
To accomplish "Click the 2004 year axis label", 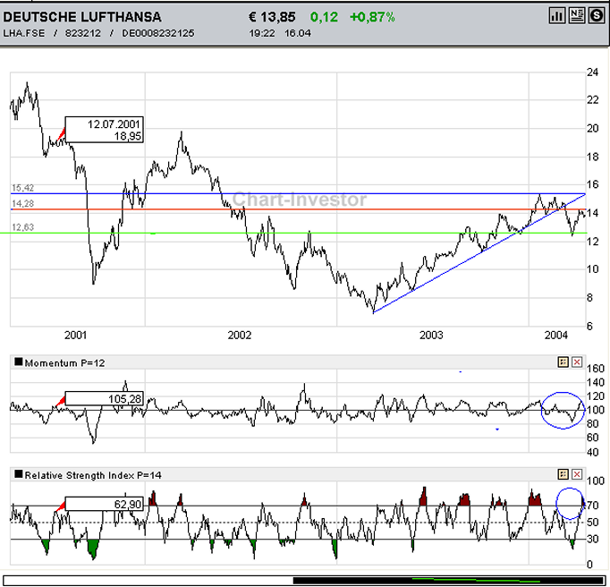I will click(556, 335).
